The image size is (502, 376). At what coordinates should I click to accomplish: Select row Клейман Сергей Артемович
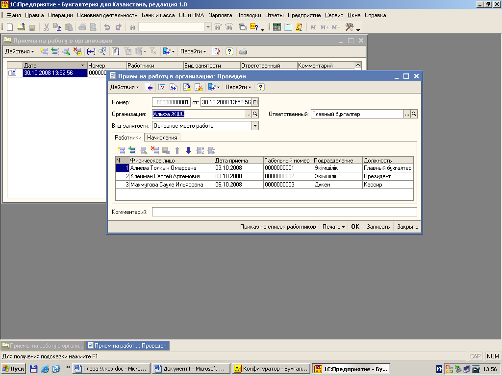[x=264, y=176]
